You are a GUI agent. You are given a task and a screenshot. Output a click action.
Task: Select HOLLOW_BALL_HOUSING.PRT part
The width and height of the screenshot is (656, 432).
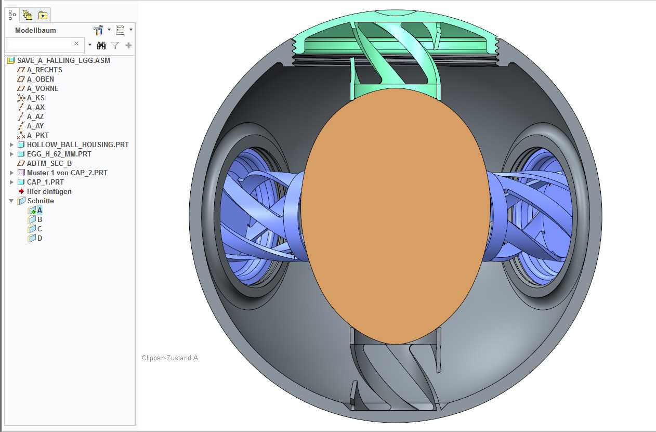(78, 145)
